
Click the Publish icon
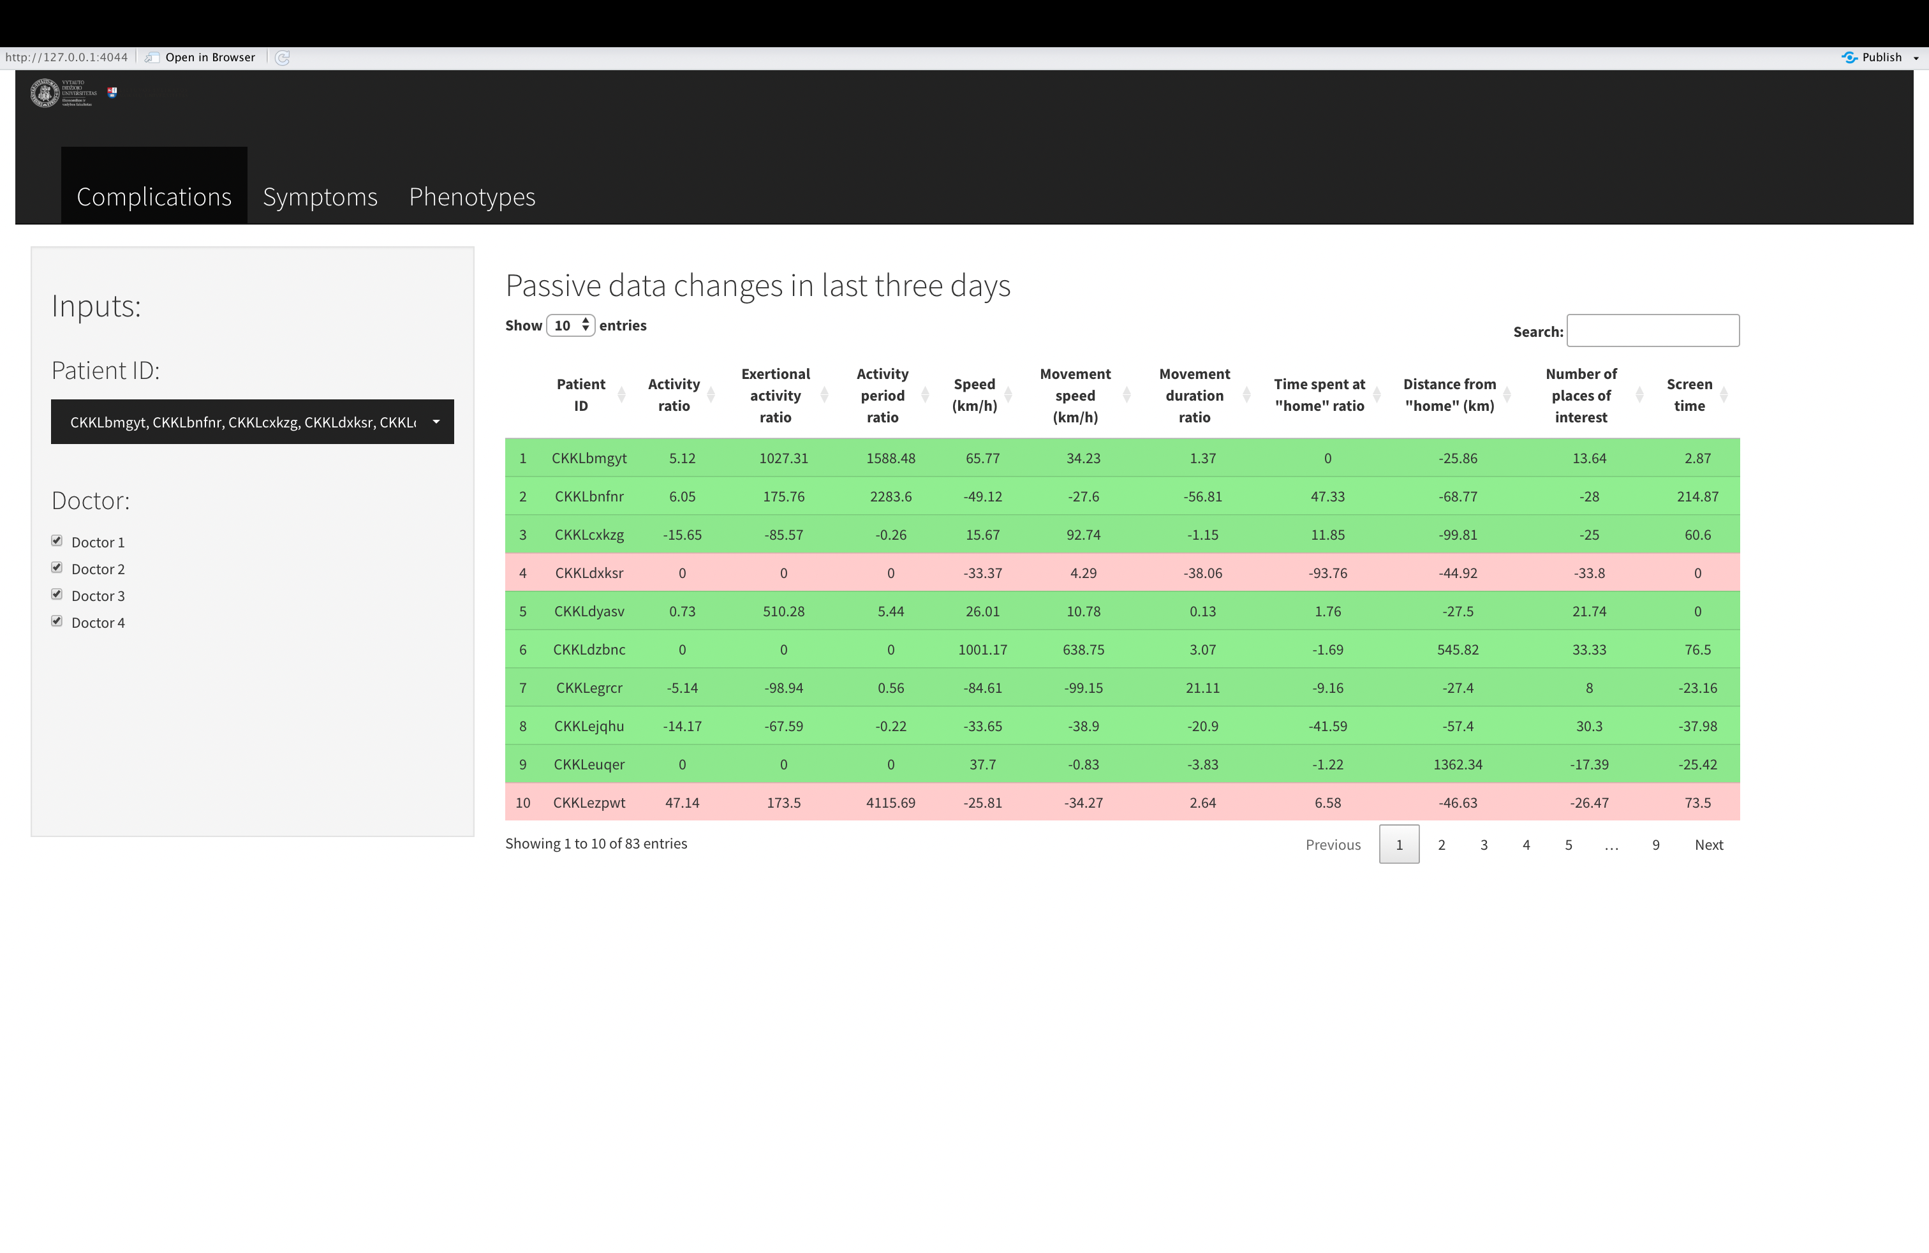1849,57
